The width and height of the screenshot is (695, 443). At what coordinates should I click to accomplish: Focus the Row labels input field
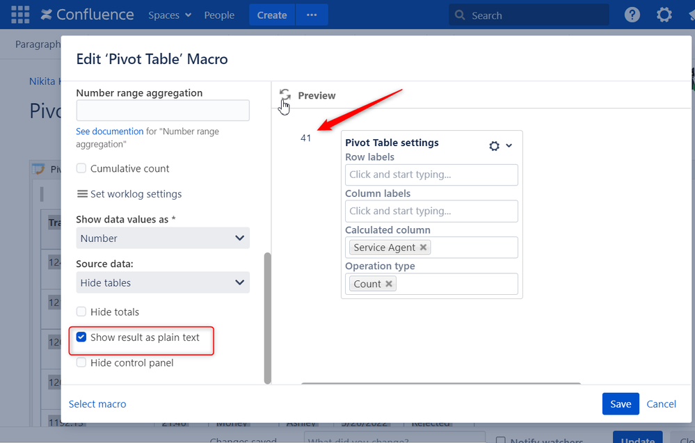click(431, 175)
